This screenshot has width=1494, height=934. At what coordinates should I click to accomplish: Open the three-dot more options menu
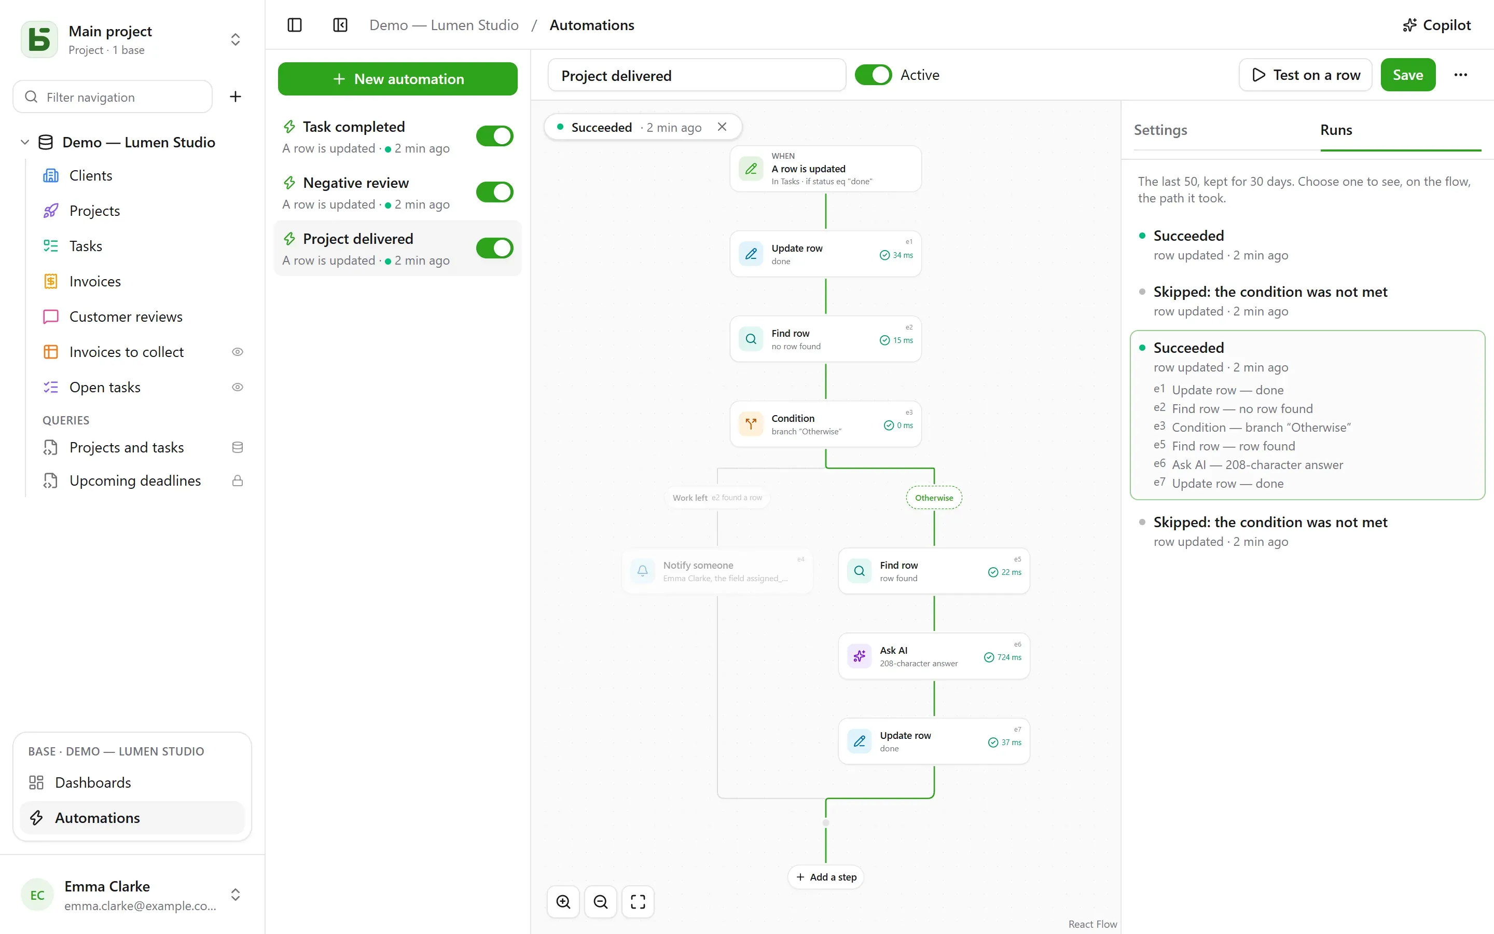(1460, 75)
